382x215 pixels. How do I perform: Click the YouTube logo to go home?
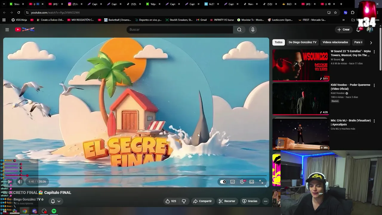25,30
